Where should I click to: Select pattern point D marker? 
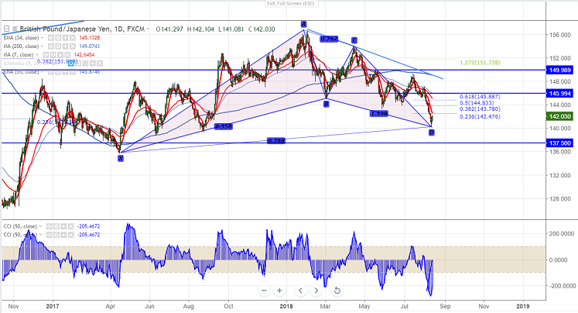pos(432,132)
